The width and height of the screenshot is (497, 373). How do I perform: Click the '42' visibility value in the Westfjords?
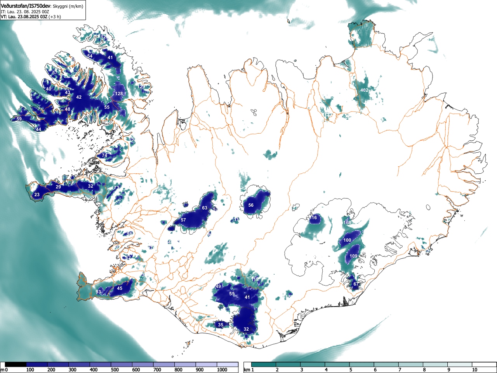point(79,97)
